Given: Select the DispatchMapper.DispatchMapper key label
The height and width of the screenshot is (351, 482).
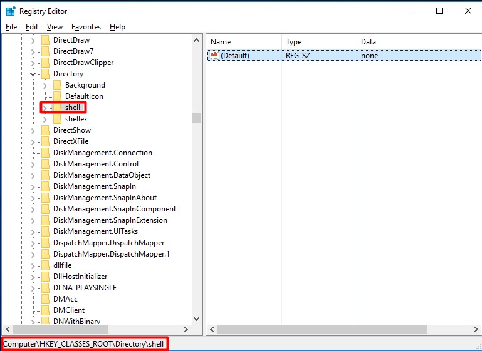Looking at the screenshot, I should click(109, 243).
